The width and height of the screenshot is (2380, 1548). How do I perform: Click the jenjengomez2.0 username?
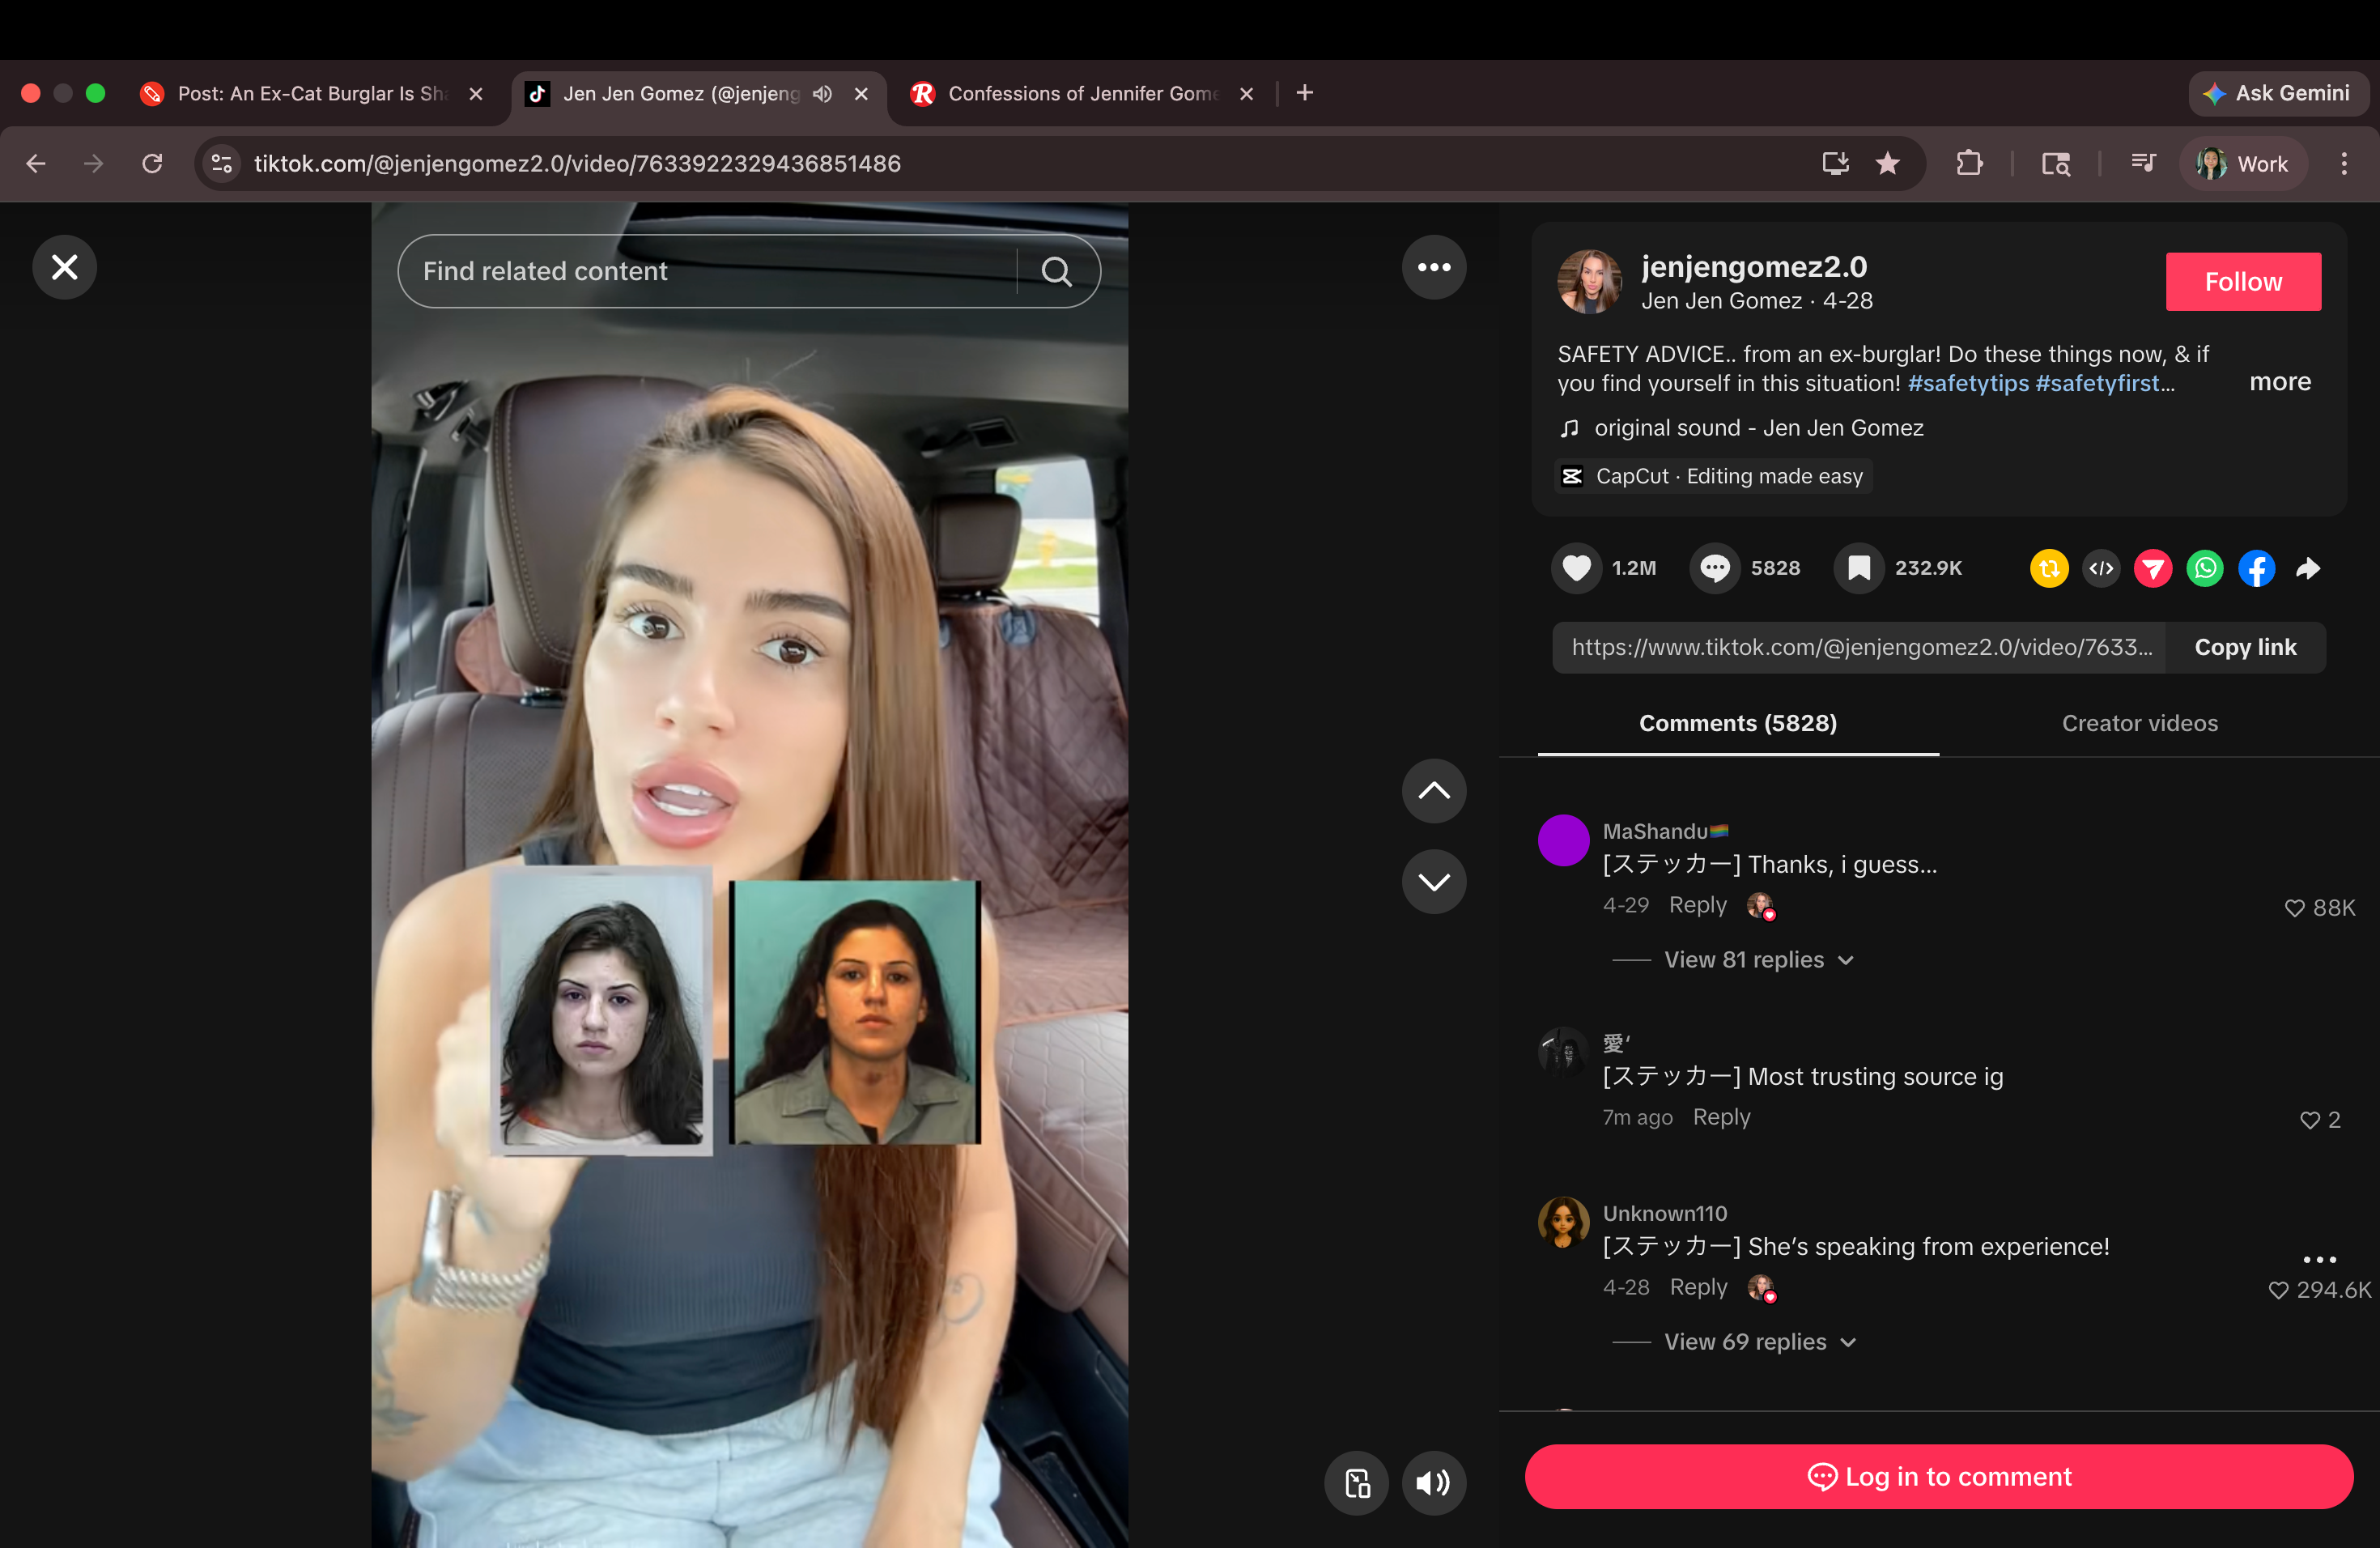(1754, 266)
